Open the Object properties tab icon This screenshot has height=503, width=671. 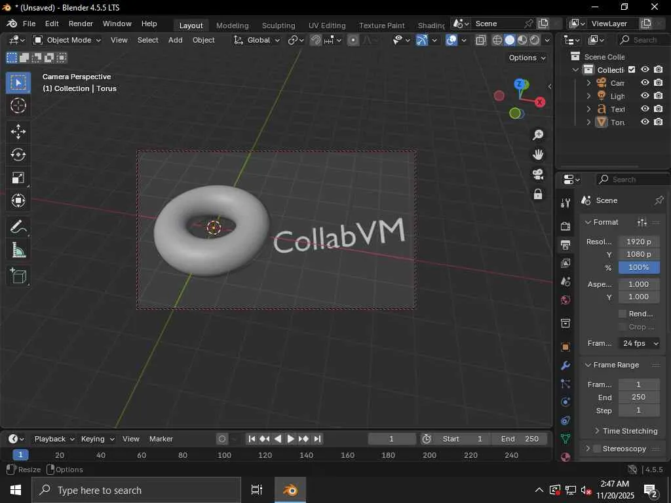[566, 347]
